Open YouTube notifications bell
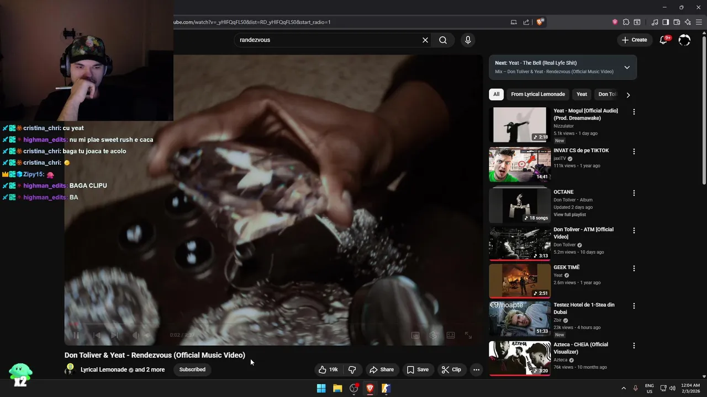The width and height of the screenshot is (707, 397). (664, 40)
